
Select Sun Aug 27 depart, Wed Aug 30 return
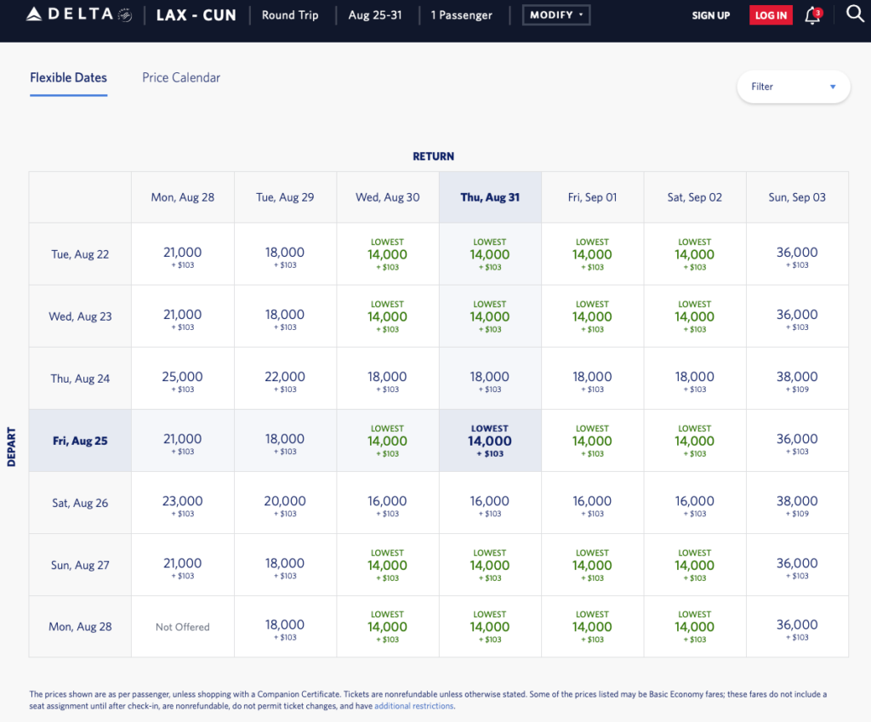[387, 565]
